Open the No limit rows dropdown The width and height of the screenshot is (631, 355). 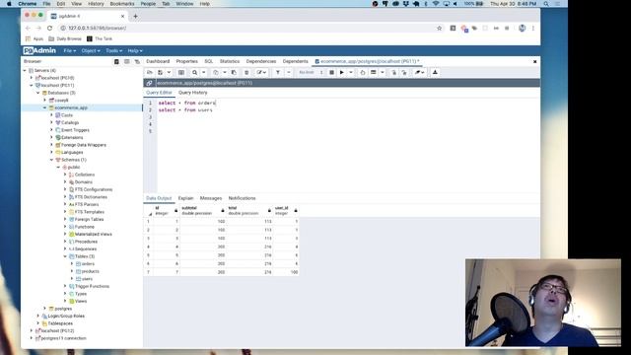click(311, 72)
